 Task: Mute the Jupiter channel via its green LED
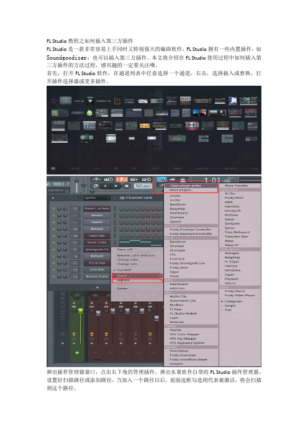[x=53, y=222]
